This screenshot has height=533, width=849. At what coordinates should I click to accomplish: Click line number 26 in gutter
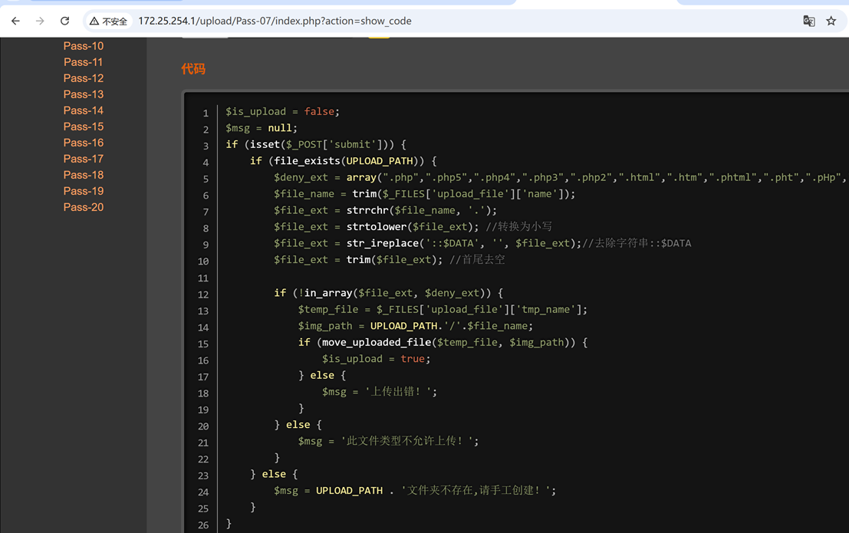(203, 525)
